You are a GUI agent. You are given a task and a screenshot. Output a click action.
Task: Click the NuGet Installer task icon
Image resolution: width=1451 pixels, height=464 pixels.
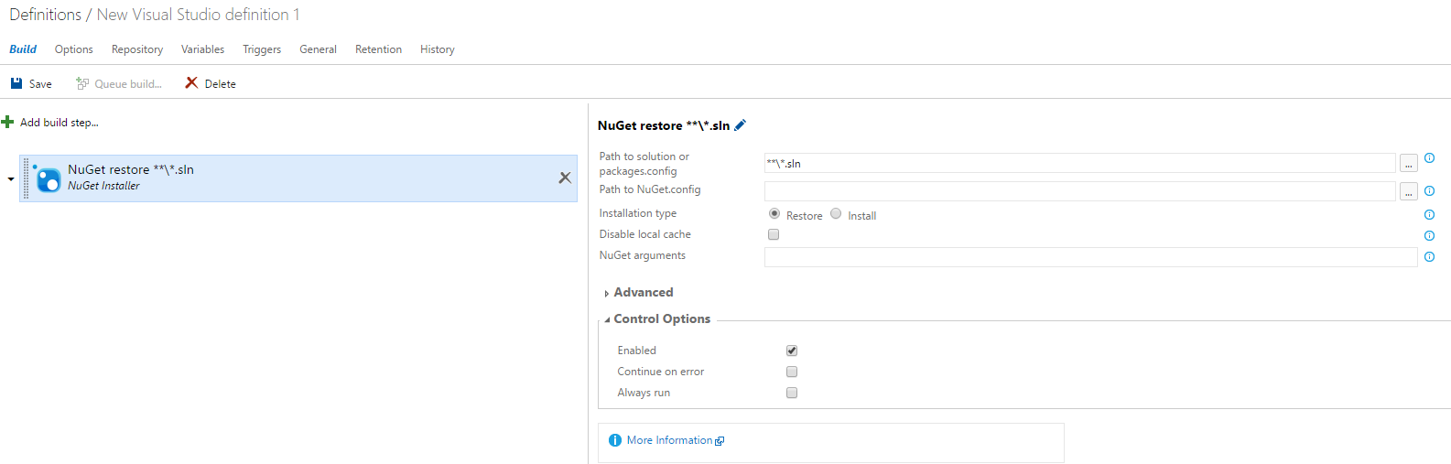[49, 178]
